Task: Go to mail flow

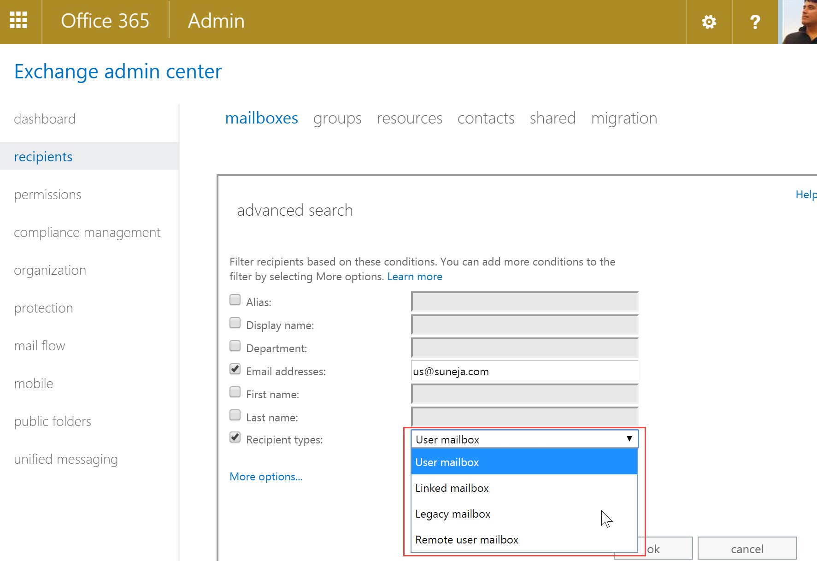Action: 40,346
